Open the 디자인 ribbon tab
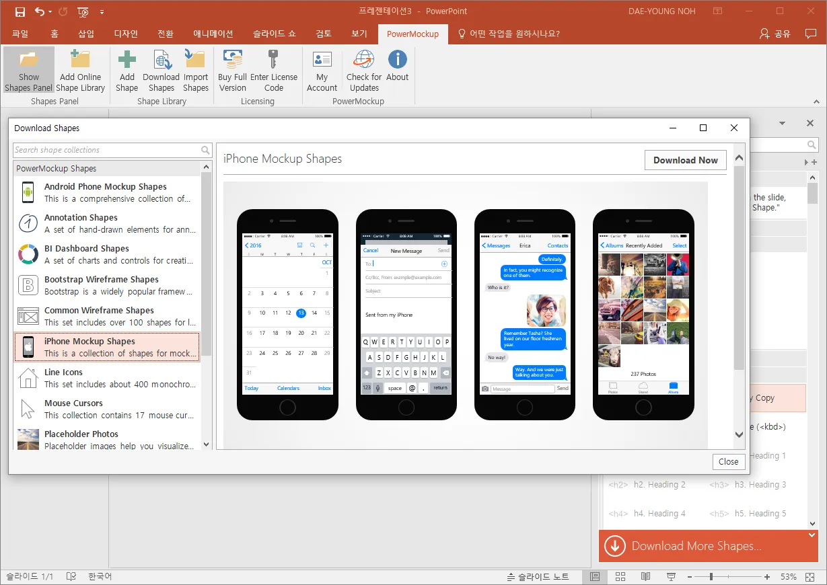This screenshot has width=827, height=585. (x=126, y=34)
